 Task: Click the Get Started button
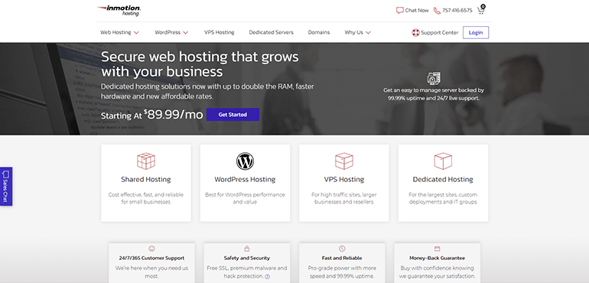click(233, 115)
